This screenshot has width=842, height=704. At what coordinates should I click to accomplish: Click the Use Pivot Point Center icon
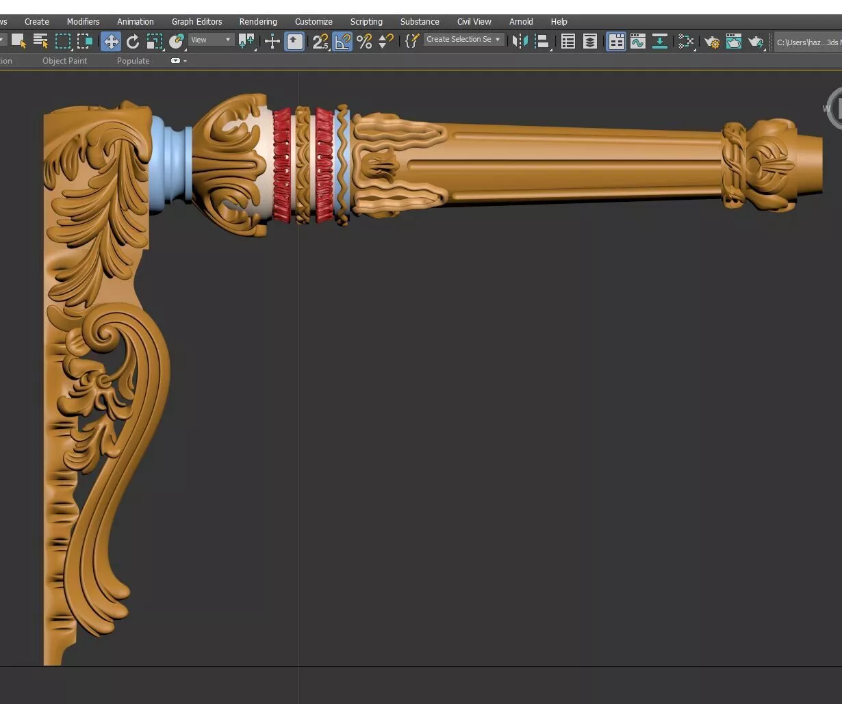[x=246, y=42]
